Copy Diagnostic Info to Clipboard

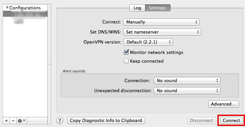[x=106, y=120]
